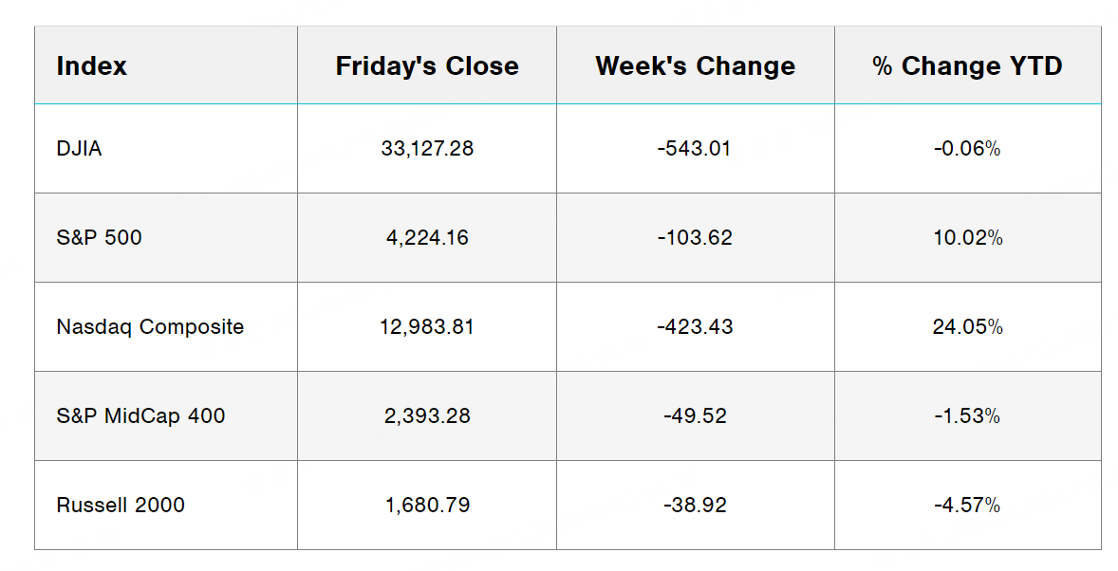The width and height of the screenshot is (1118, 571).
Task: Select S&P 500 weekly change -103.62
Action: tap(695, 238)
